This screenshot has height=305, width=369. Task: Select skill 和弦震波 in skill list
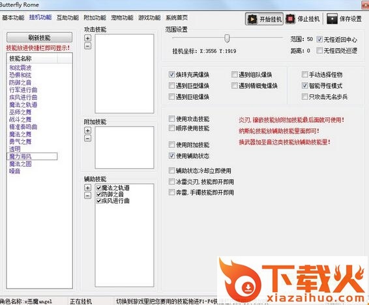pos(20,68)
